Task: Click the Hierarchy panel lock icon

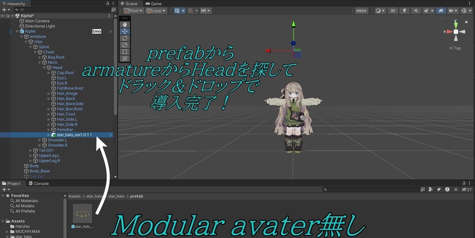Action: coord(108,3)
